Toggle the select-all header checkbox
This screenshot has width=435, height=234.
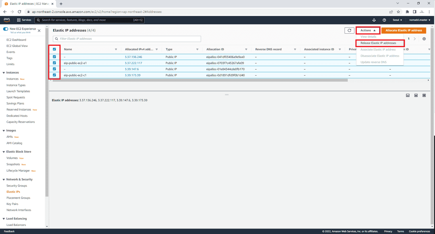pyautogui.click(x=54, y=49)
